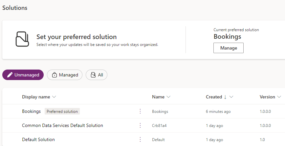Open Common Data Services Default Solution
Viewport: 285px width, 146px height.
[x=62, y=125]
